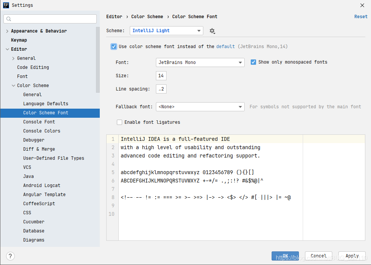The image size is (371, 265).
Task: Click inside the font Size field
Action: [161, 75]
